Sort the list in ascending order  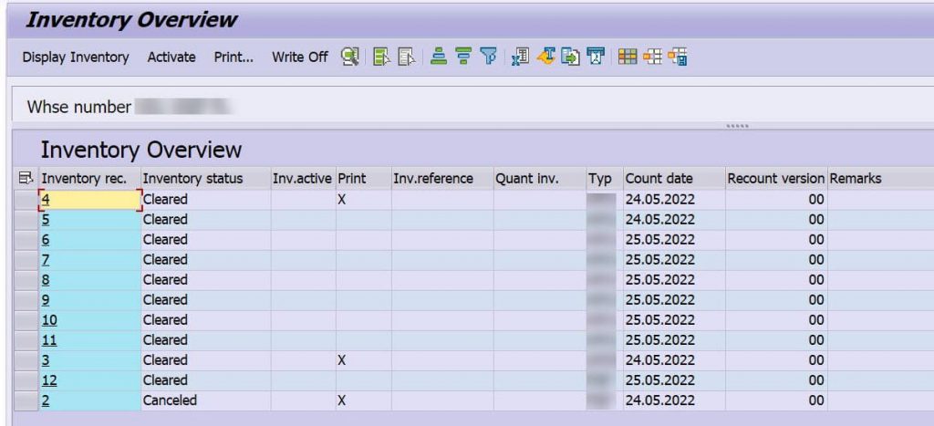coord(439,57)
